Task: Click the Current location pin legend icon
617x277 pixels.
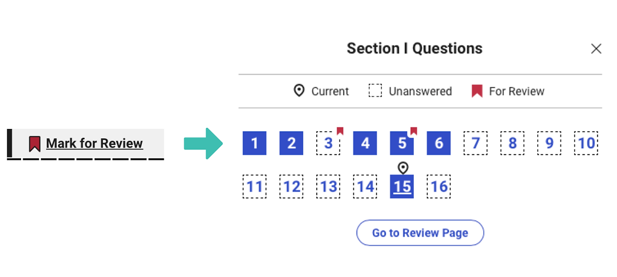Action: point(299,91)
